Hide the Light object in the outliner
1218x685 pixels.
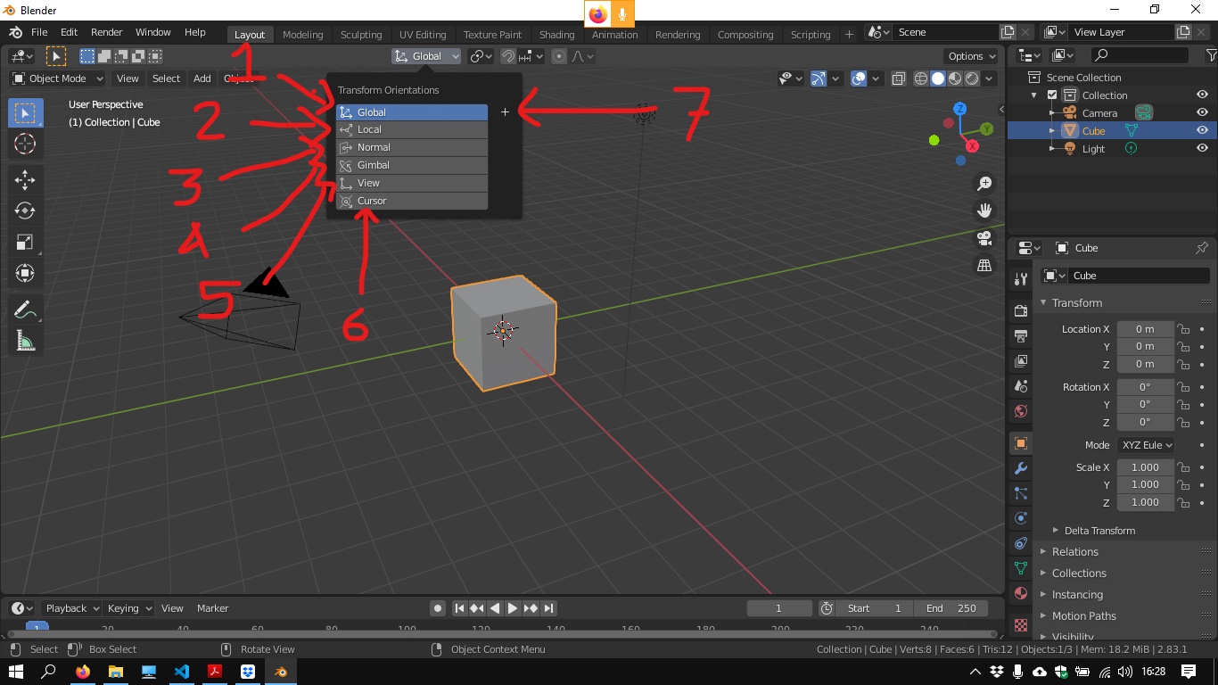(x=1203, y=149)
